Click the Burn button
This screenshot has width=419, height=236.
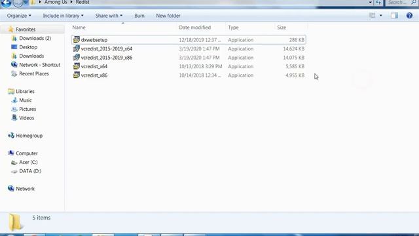[x=139, y=16]
